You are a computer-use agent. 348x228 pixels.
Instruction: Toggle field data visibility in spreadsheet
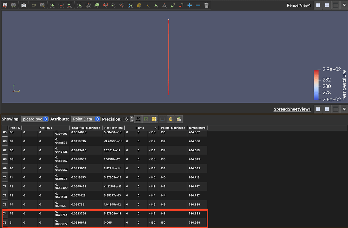click(171, 119)
